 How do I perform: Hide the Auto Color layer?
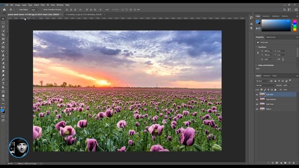[x=257, y=94]
